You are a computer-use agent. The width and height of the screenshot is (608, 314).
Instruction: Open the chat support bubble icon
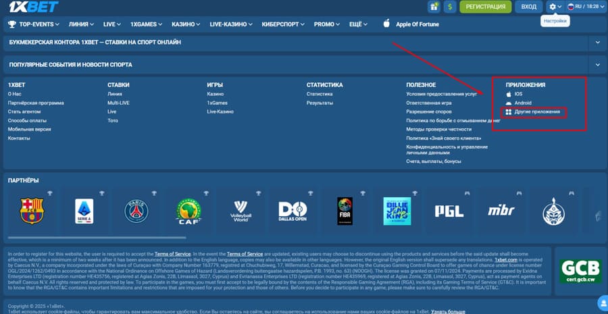tap(603, 302)
